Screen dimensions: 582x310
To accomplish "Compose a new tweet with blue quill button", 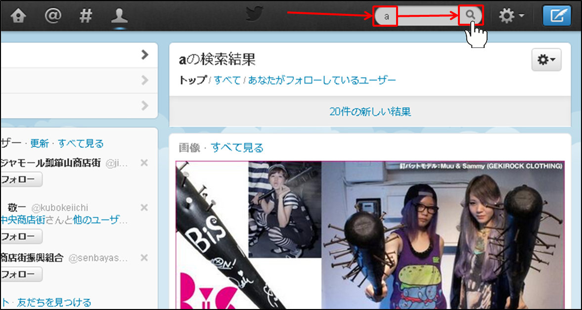I will pyautogui.click(x=557, y=16).
